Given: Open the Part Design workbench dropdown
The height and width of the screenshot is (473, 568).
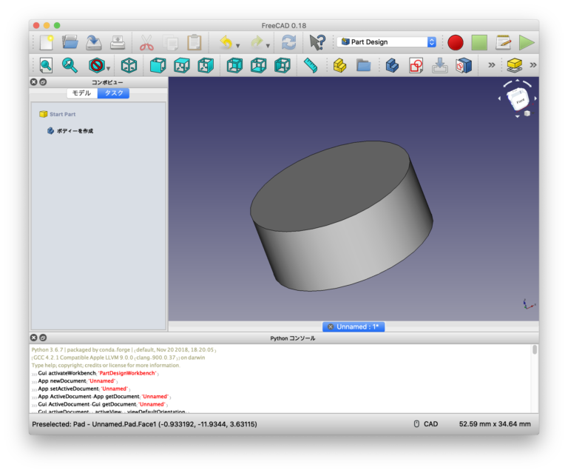Looking at the screenshot, I should click(x=388, y=42).
